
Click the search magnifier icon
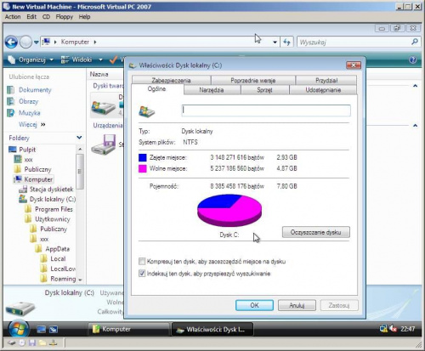pyautogui.click(x=415, y=42)
